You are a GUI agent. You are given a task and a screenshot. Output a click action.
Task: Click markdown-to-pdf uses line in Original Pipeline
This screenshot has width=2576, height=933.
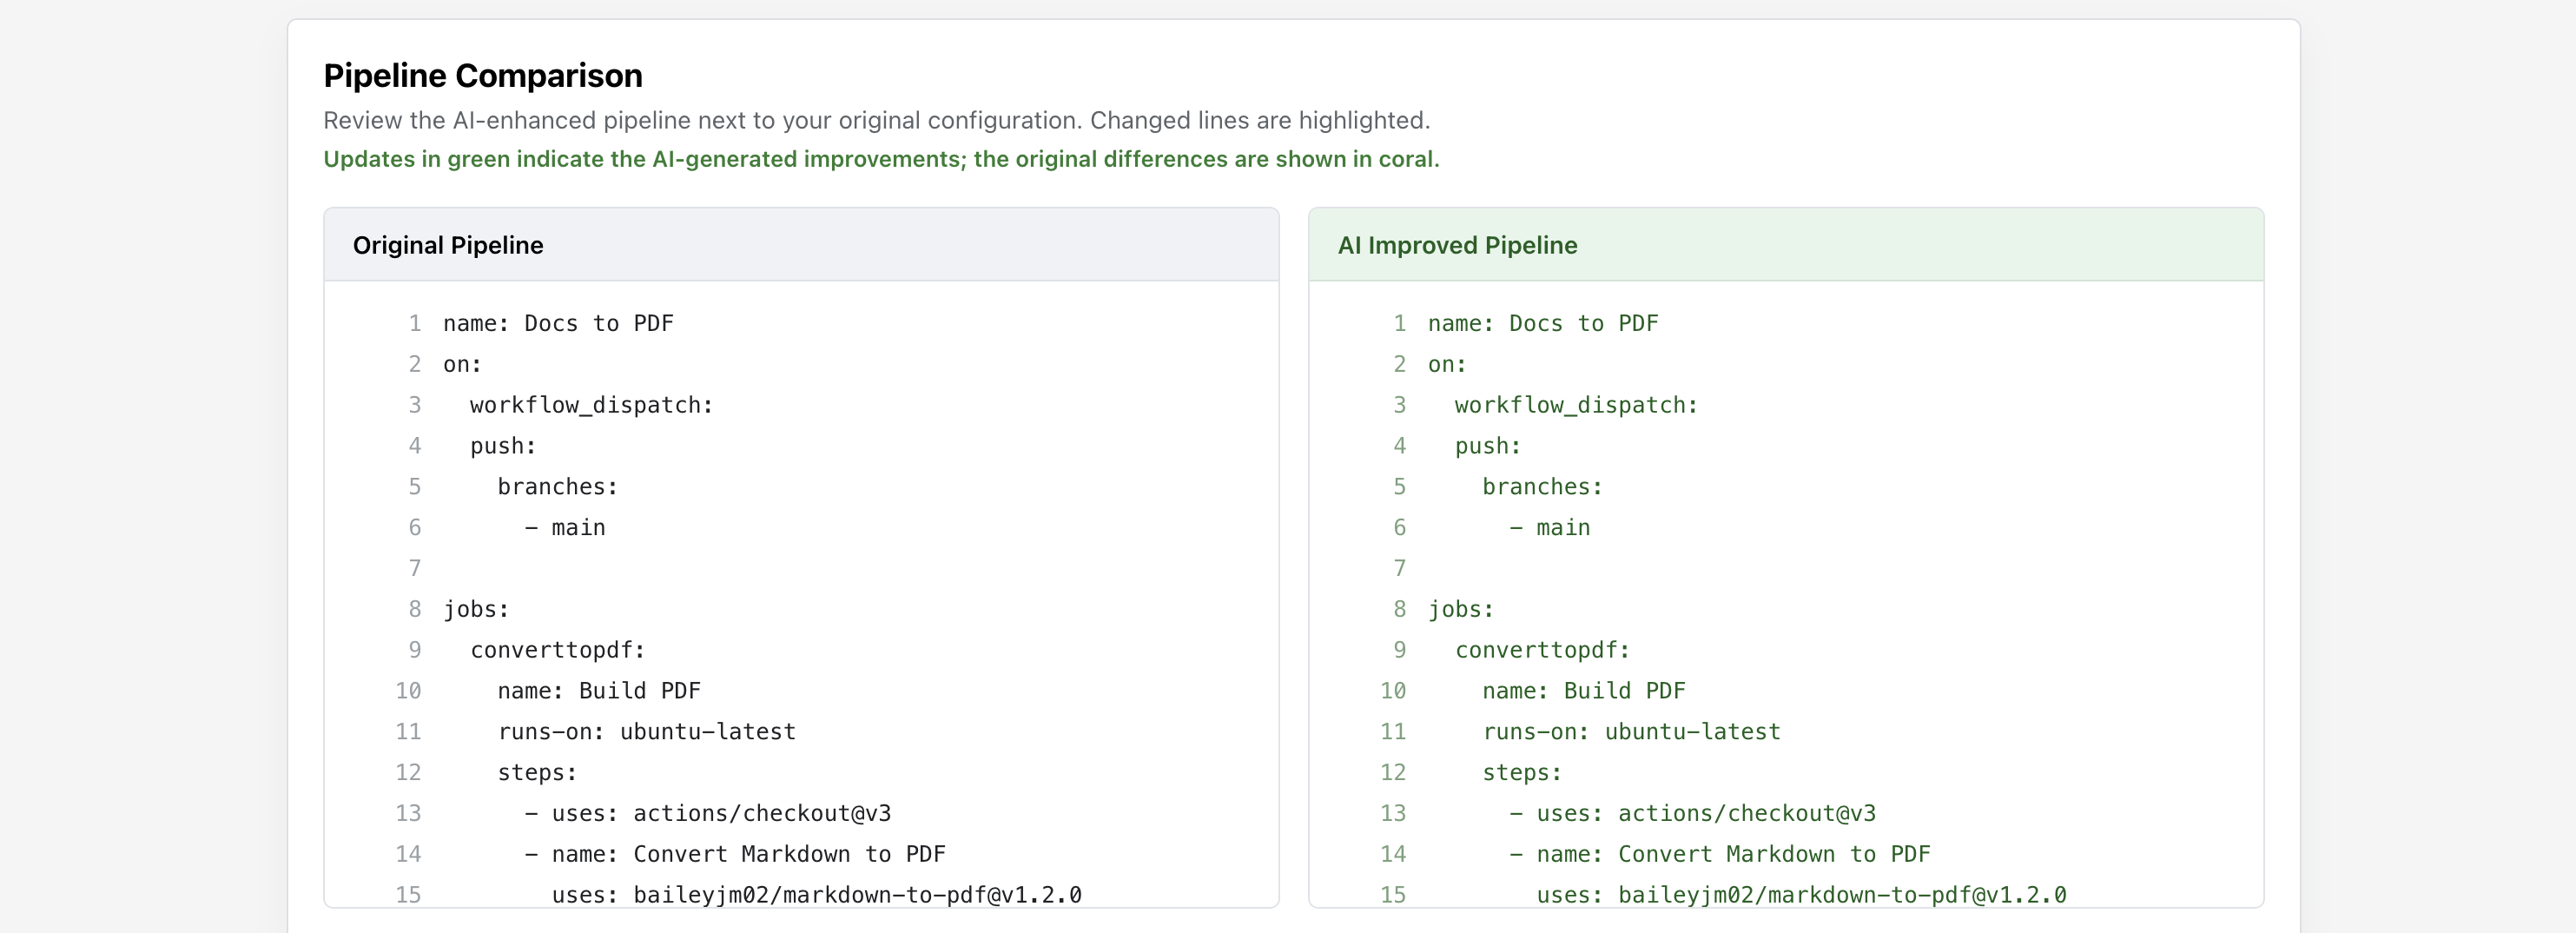tap(816, 894)
